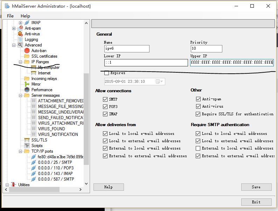This screenshot has width=278, height=211.
Task: Uncheck IMAP under Allow connections
Action: 105,114
